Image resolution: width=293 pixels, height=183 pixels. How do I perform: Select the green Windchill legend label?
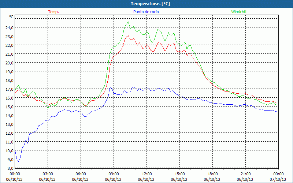tap(239, 12)
